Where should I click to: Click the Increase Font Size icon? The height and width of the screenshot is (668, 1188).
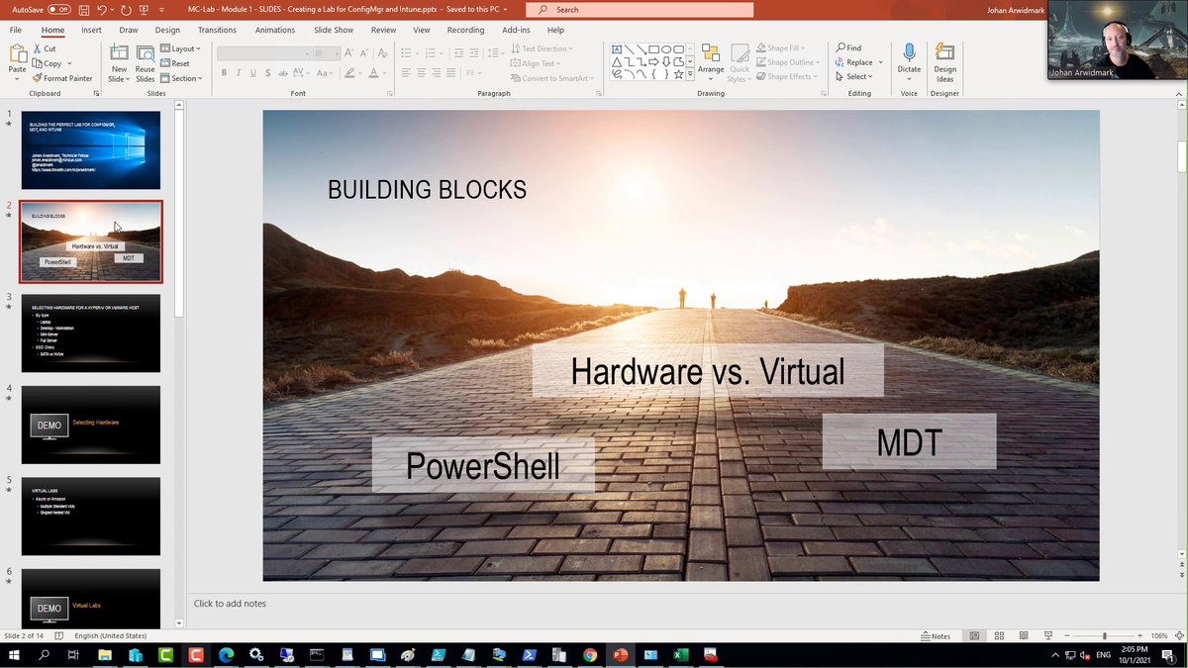click(x=349, y=53)
